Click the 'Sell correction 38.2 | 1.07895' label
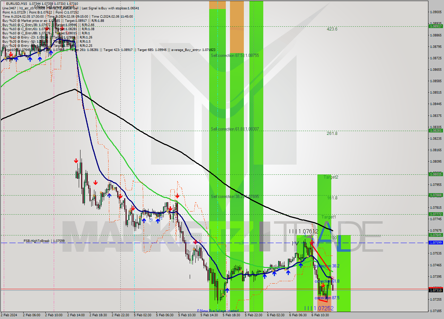Image resolution: width=444 pixels, height=319 pixels. (235, 197)
